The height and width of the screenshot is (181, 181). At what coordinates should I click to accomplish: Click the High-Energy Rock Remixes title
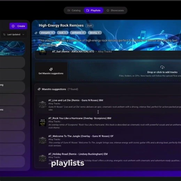(x=61, y=25)
